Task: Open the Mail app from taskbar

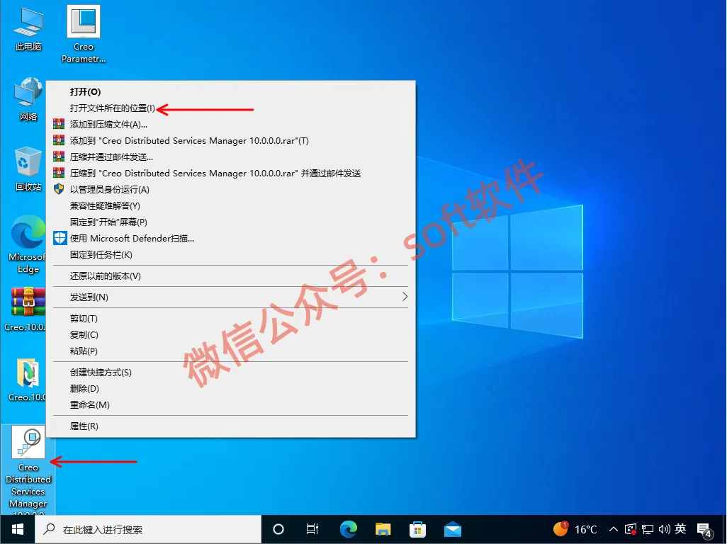Action: point(453,529)
